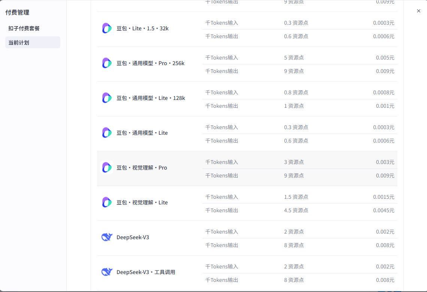The height and width of the screenshot is (292, 427).
Task: Click 0.009元 output price of 豆包·通用模型·Pro·256k
Action: coord(385,71)
